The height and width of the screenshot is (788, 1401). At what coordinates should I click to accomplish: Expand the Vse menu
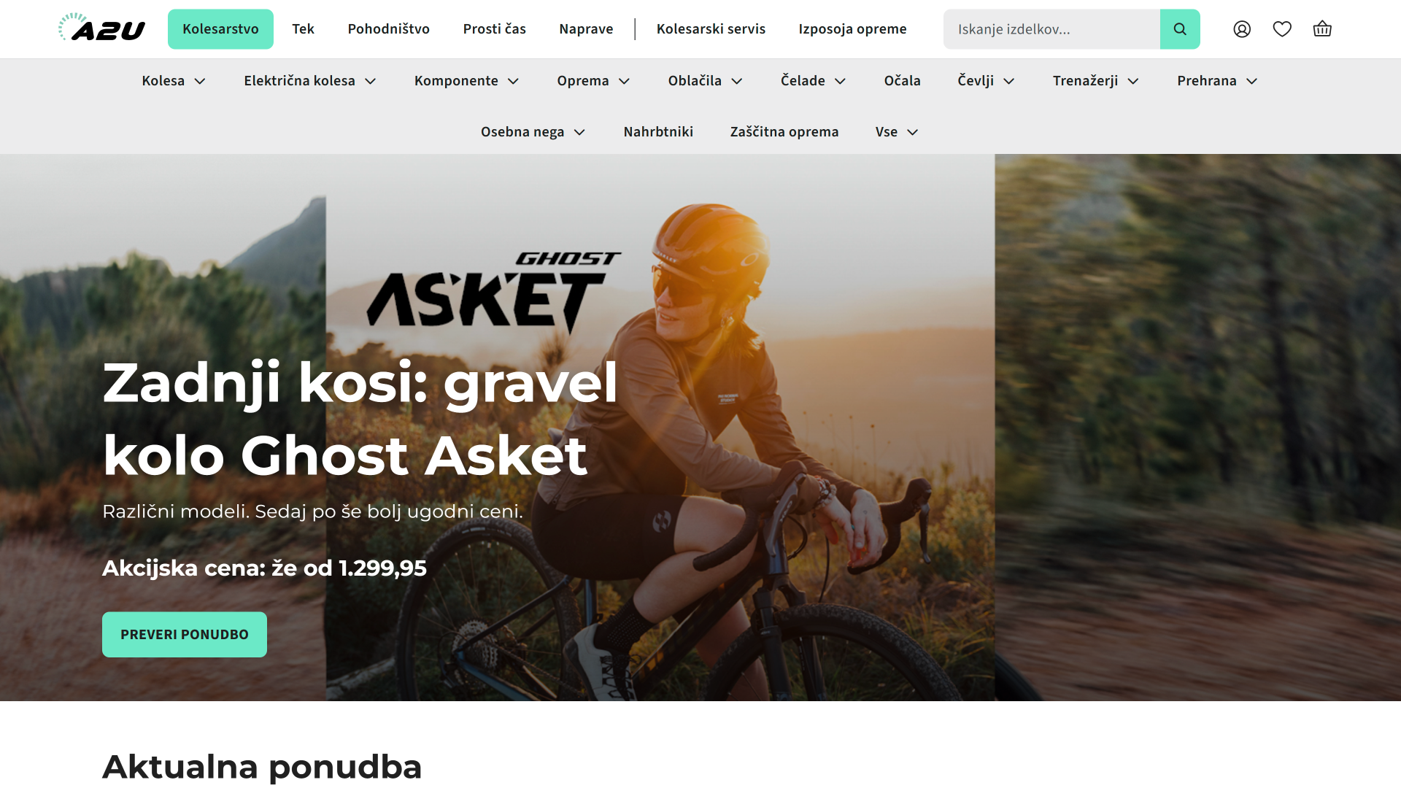[x=897, y=132]
